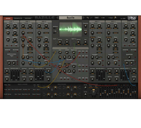
Task: Switch to the SYNTH tab
Action: pyautogui.click(x=8, y=18)
